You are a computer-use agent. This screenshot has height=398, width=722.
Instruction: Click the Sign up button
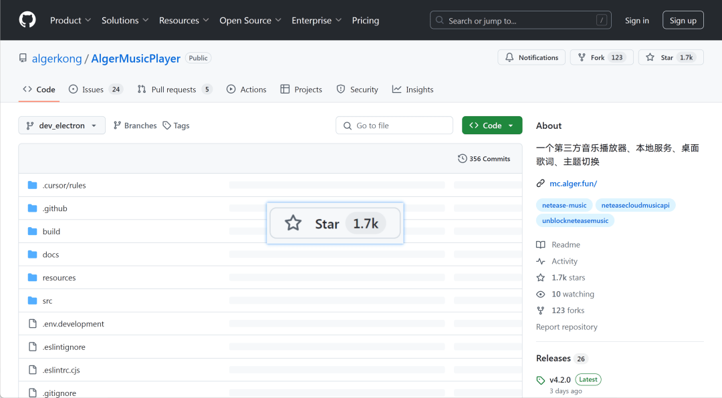[683, 20]
